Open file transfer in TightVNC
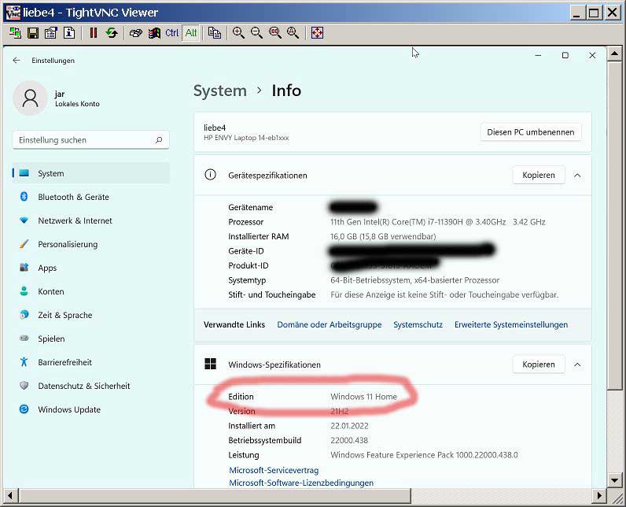 215,33
